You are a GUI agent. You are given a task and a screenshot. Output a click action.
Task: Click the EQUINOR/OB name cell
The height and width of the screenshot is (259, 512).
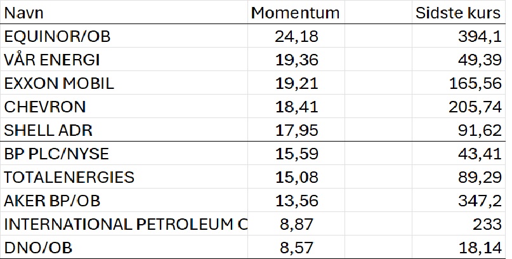(x=124, y=36)
